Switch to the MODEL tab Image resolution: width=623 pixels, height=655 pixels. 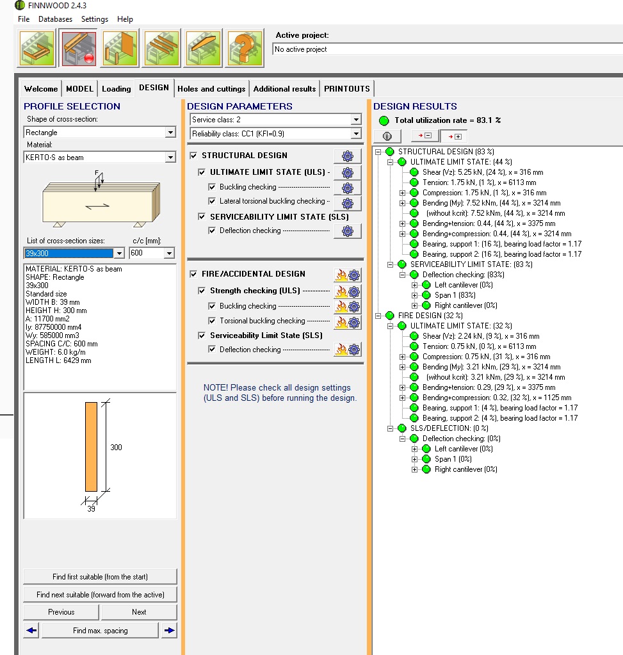(80, 88)
